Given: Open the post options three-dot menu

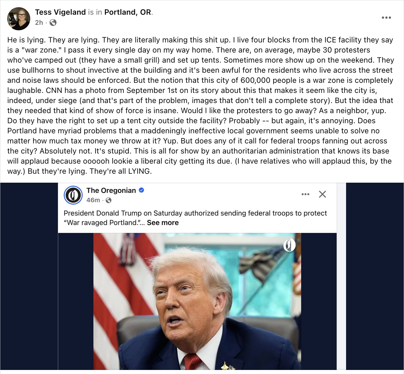Looking at the screenshot, I should coord(386,18).
